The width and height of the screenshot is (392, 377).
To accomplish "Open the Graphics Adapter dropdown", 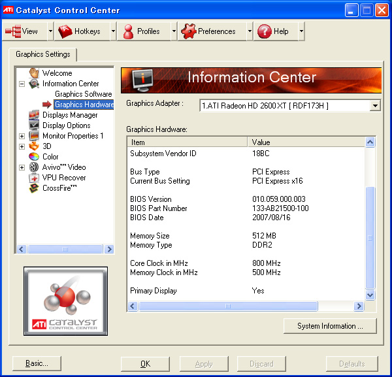I will click(x=375, y=105).
